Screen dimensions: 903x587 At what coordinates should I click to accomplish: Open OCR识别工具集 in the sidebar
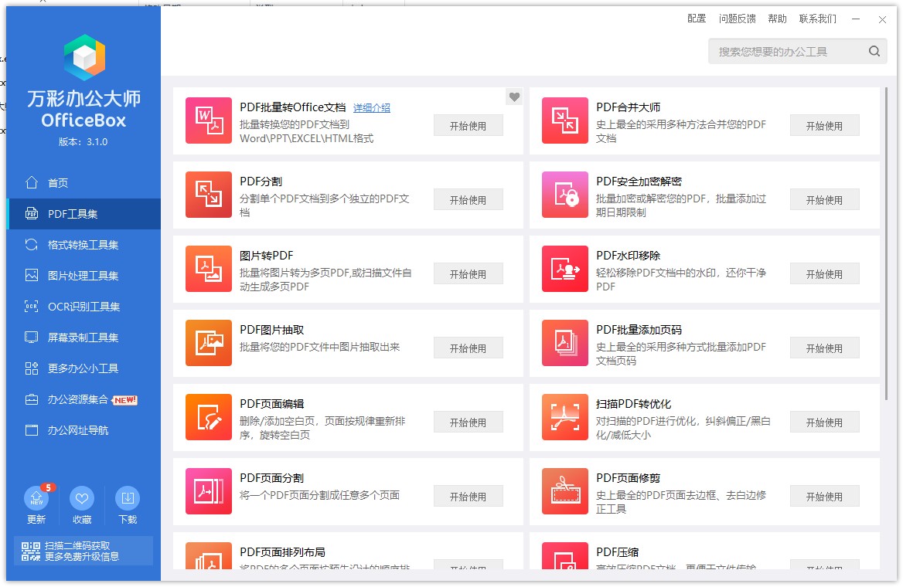83,307
